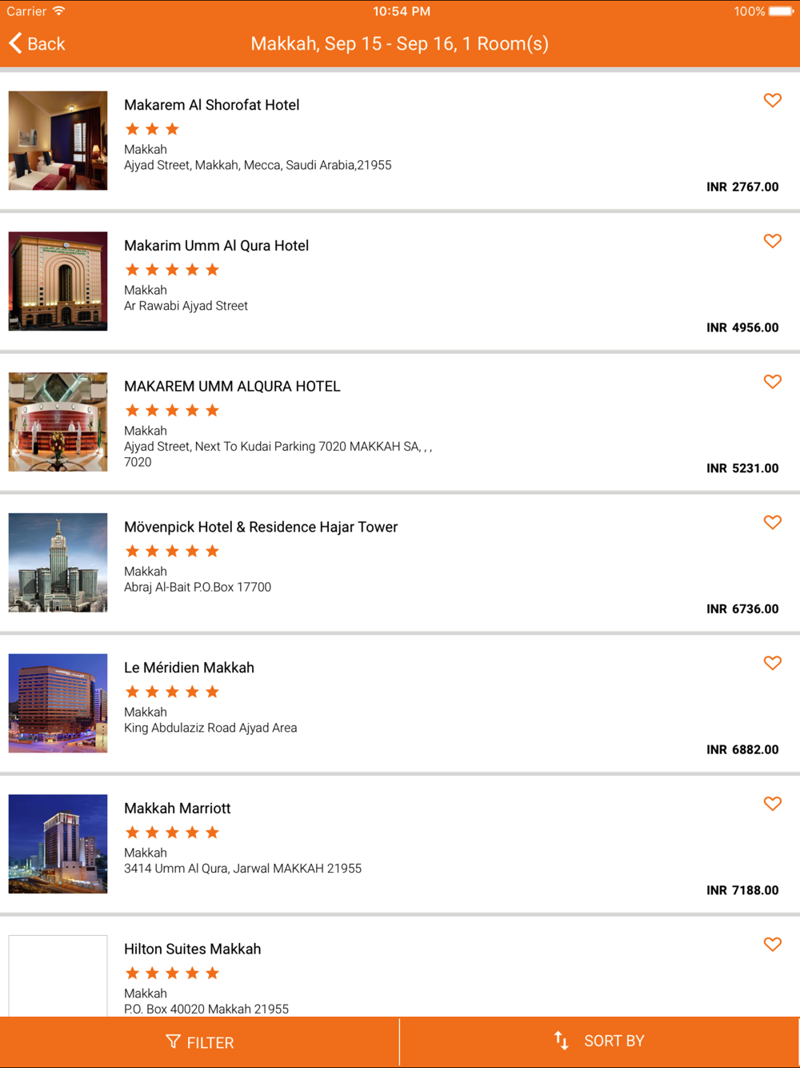
Task: Favorite Makarem Al Shorofat Hotel with heart
Action: tap(772, 100)
